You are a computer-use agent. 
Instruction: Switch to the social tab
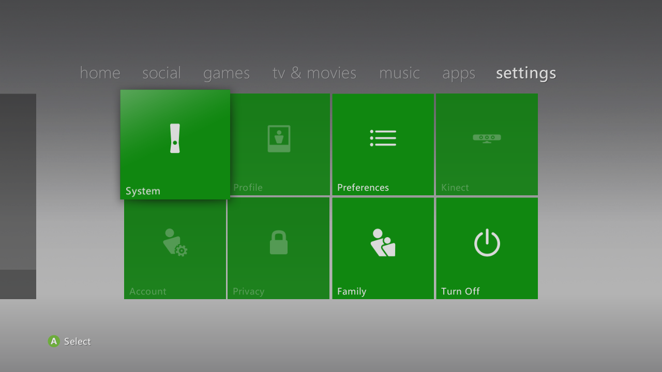tap(162, 73)
